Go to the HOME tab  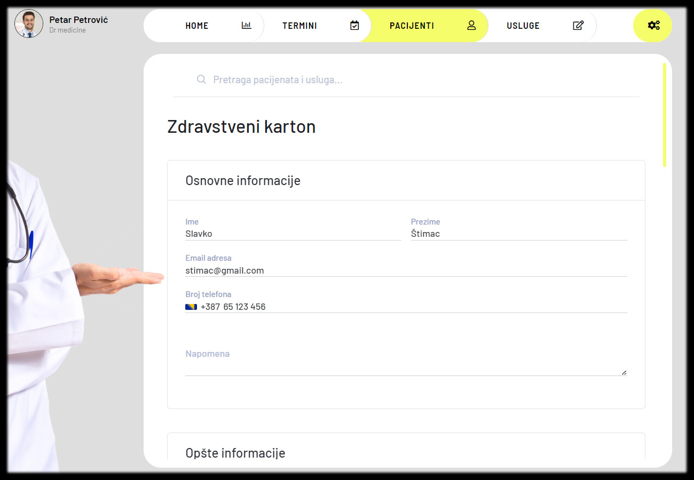tap(197, 26)
